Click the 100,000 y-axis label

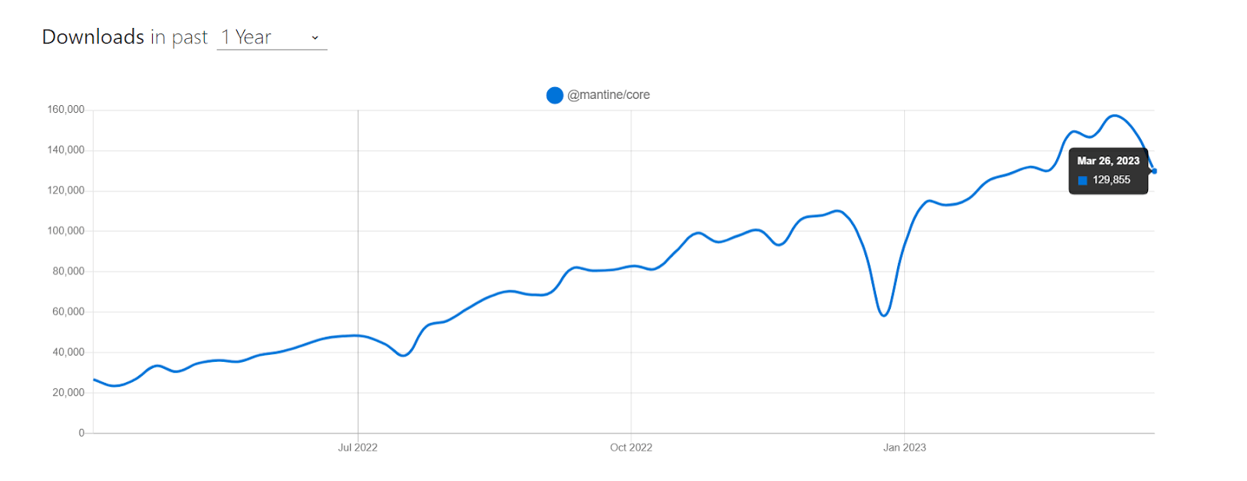pyautogui.click(x=65, y=231)
